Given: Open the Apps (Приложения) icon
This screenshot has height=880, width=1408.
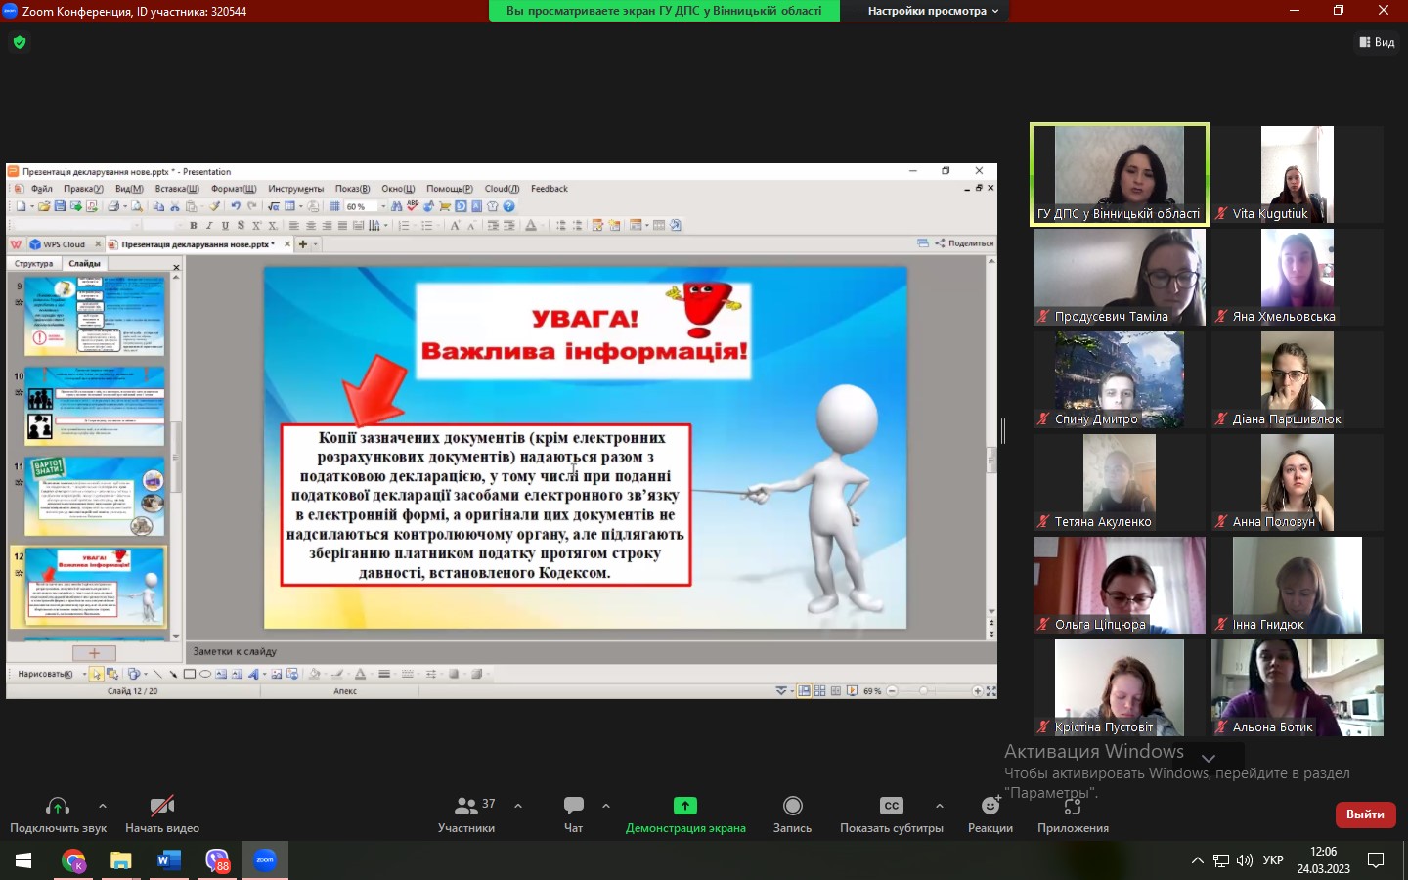Looking at the screenshot, I should 1073,807.
